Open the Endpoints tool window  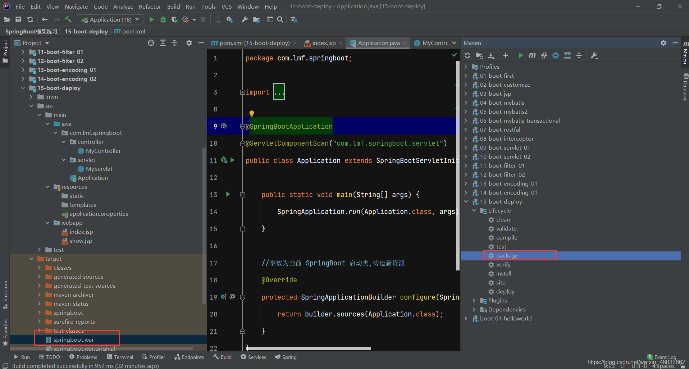pos(189,357)
